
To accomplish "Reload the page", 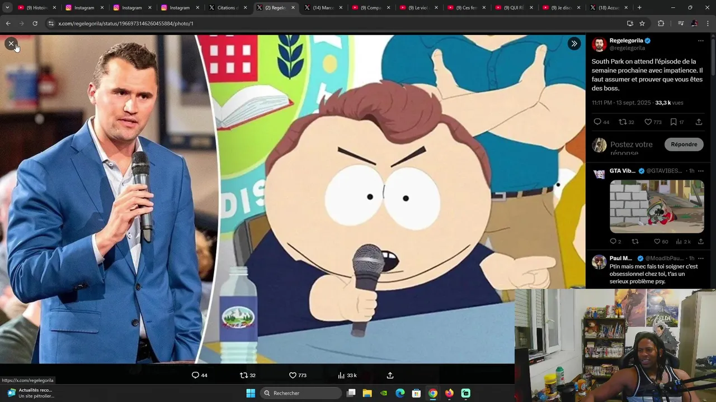I will tap(35, 23).
